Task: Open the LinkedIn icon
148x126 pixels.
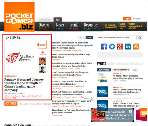Action: (x=128, y=47)
